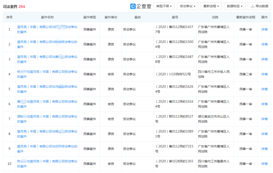Click the 案件名称 column header
This screenshot has width=273, height=173.
click(47, 17)
